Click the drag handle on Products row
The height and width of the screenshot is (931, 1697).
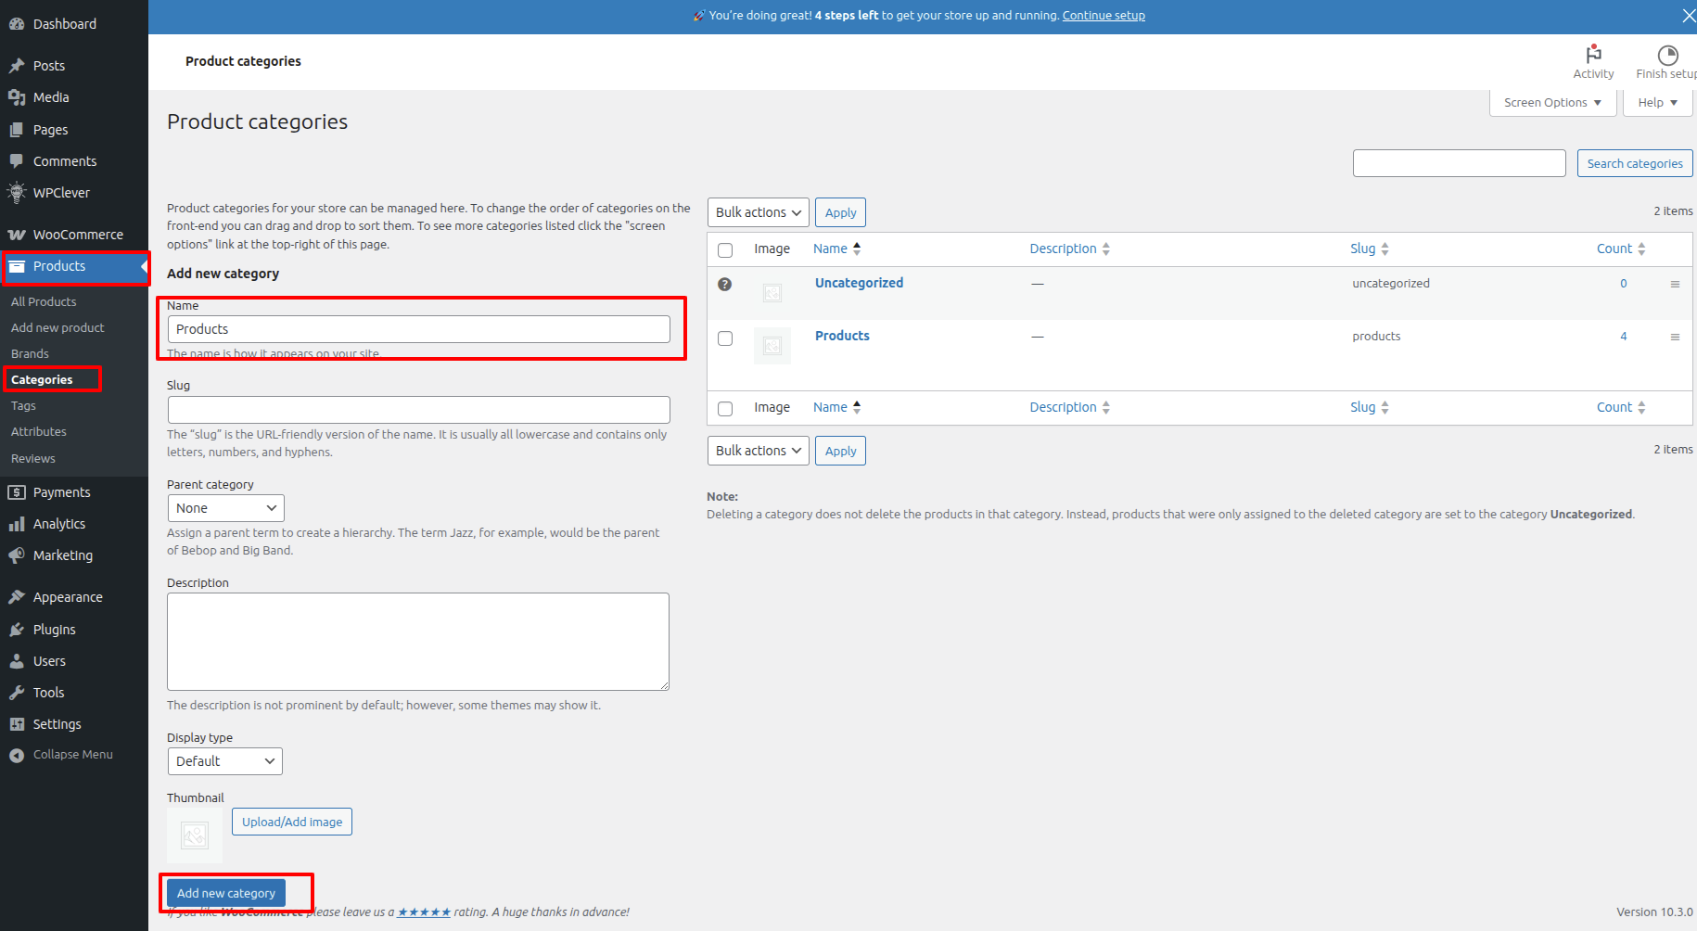1675,338
